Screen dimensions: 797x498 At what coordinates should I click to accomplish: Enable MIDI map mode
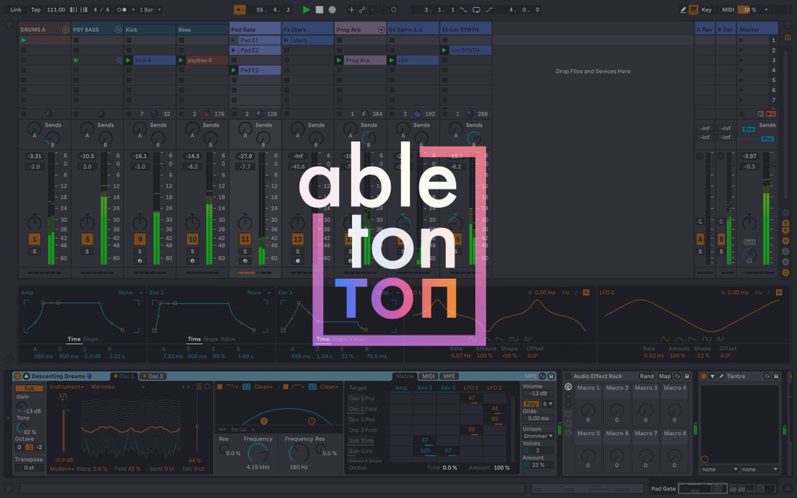click(x=728, y=10)
